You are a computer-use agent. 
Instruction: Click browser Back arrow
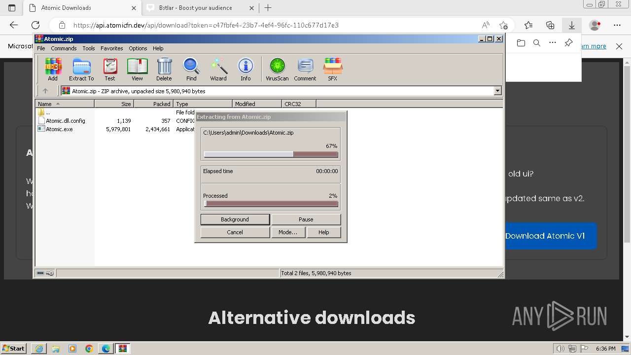[x=14, y=25]
